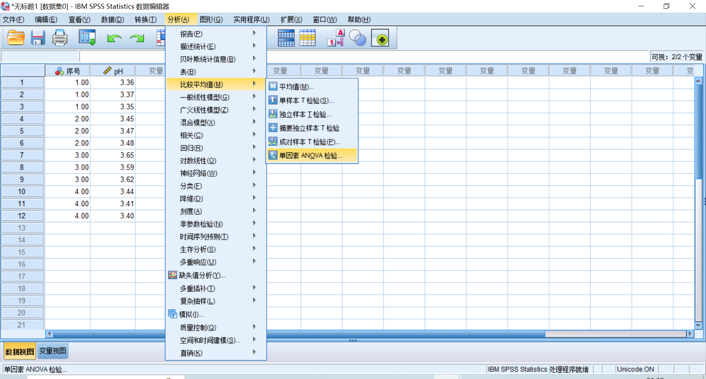Click the pH column header
This screenshot has width=706, height=379.
pyautogui.click(x=113, y=71)
